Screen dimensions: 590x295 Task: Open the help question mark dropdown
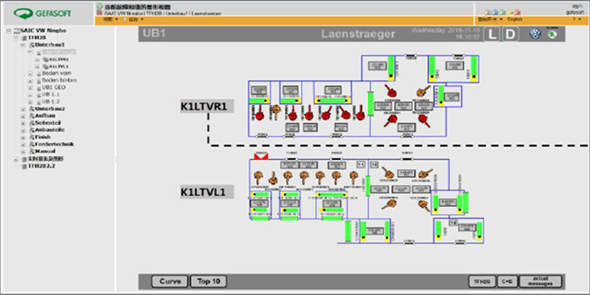click(576, 19)
